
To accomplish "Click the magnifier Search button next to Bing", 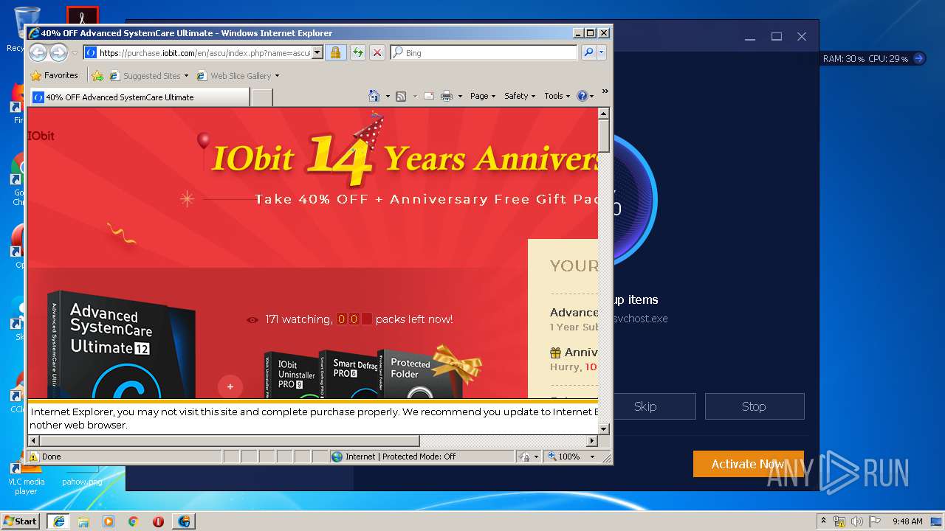I will point(588,52).
